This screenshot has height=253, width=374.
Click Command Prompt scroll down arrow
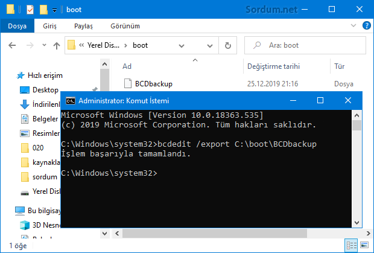(357, 223)
